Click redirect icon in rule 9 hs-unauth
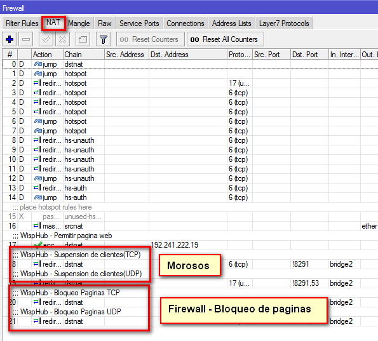The height and width of the screenshot is (341, 378). [x=37, y=150]
